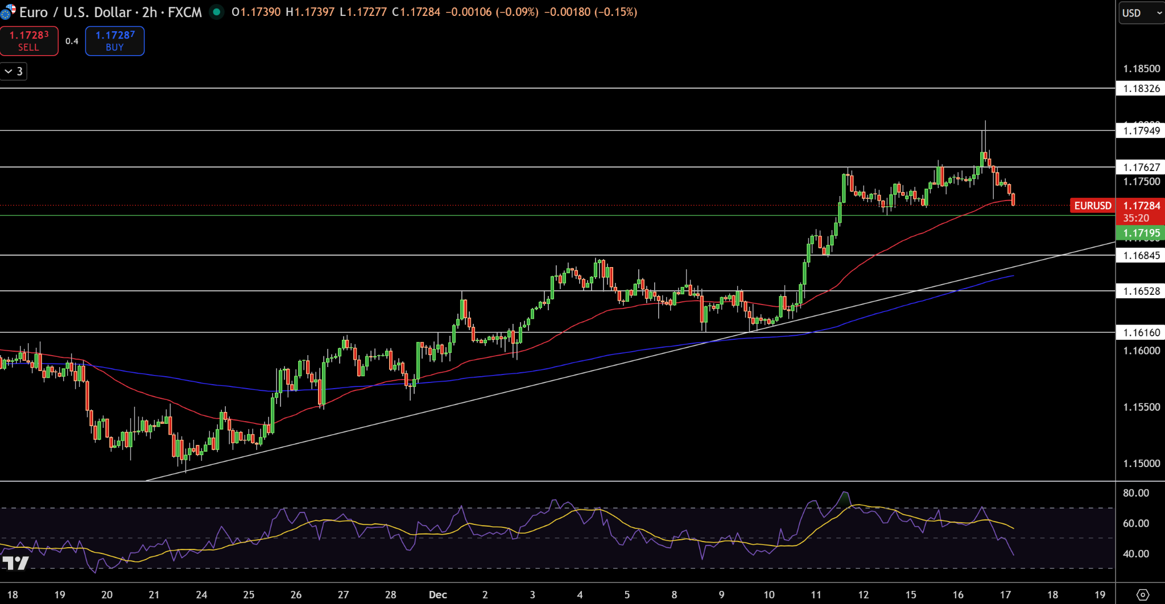
Task: Click the 0.4 spread value between quotes
Action: tap(72, 41)
